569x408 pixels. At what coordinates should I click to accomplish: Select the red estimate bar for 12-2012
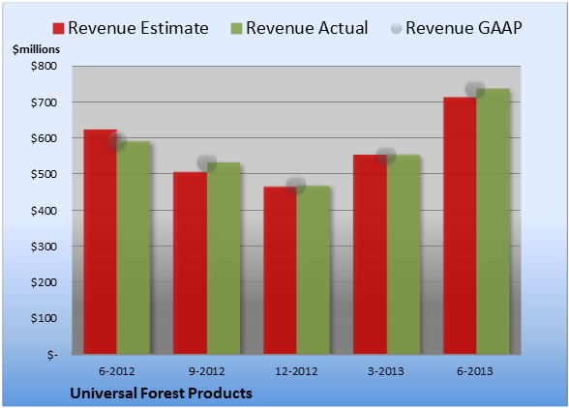coord(280,270)
